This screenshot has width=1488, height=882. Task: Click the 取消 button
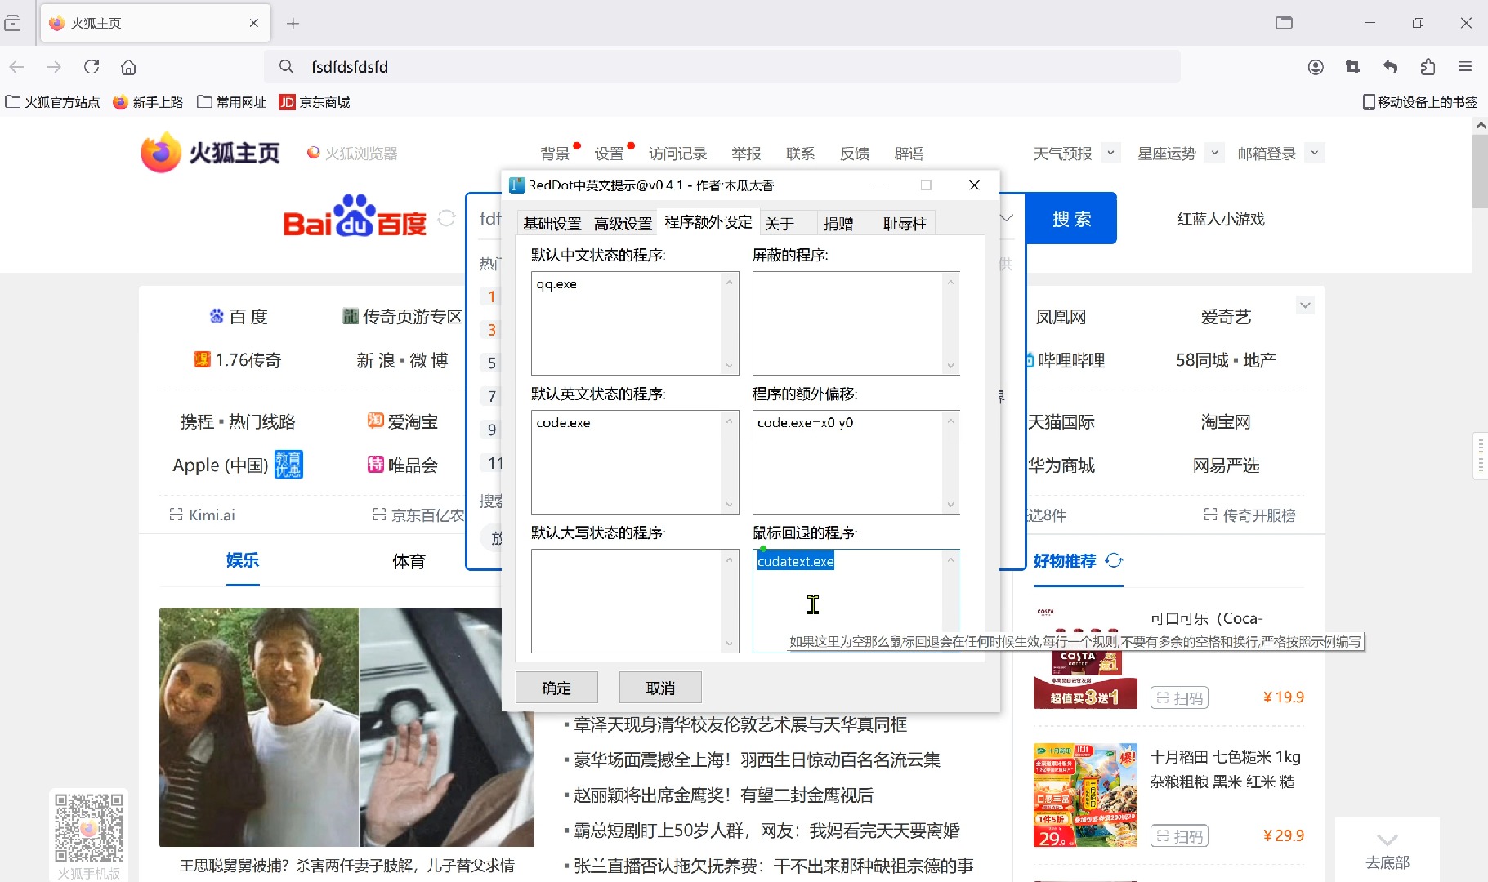click(x=660, y=688)
